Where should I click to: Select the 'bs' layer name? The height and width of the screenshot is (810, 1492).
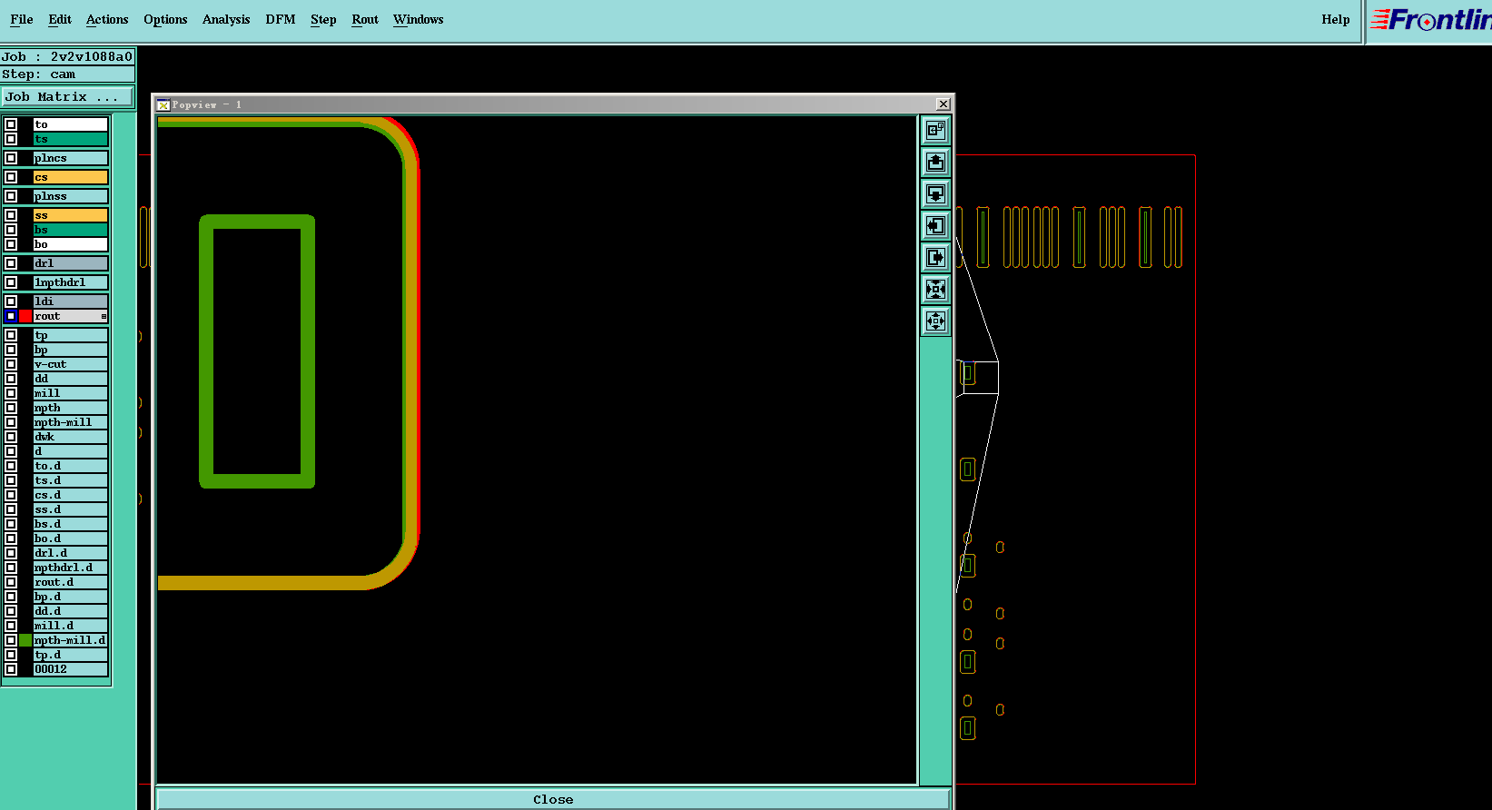pos(71,230)
